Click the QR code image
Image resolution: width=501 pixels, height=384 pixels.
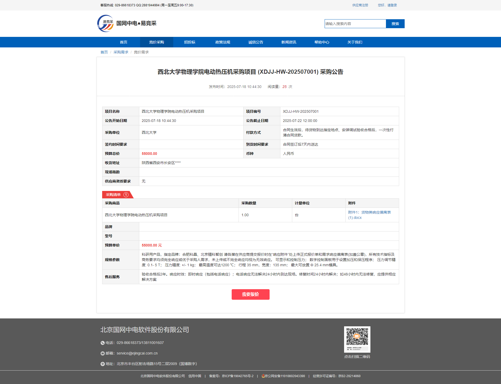357,339
